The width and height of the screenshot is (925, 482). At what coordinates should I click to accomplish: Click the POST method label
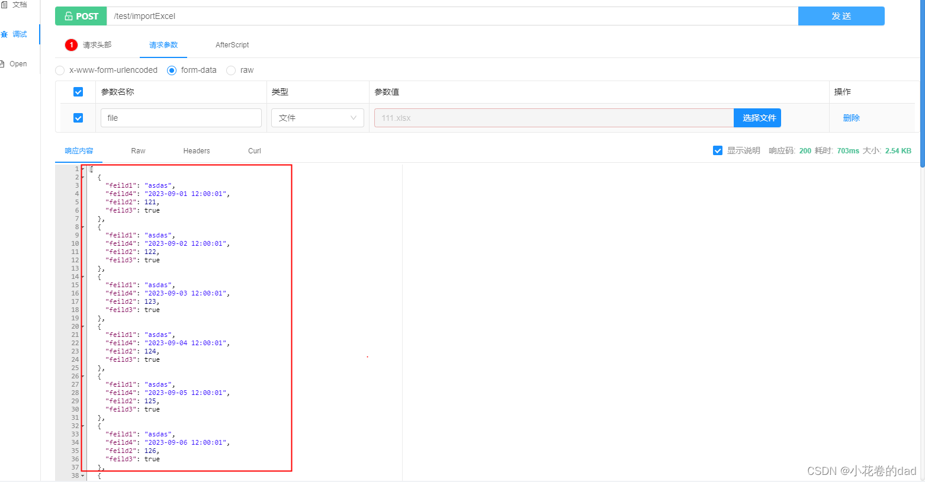[x=87, y=17]
